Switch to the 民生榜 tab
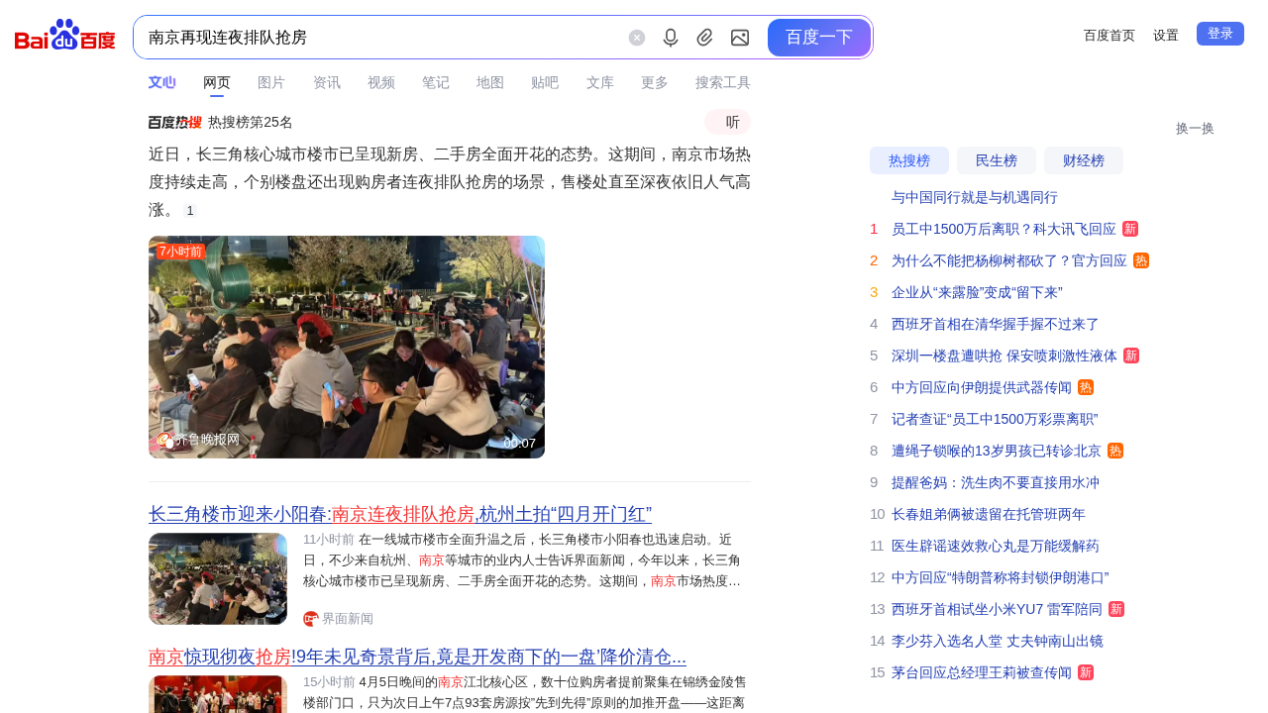Viewport: 1268px width, 713px height. (x=996, y=160)
